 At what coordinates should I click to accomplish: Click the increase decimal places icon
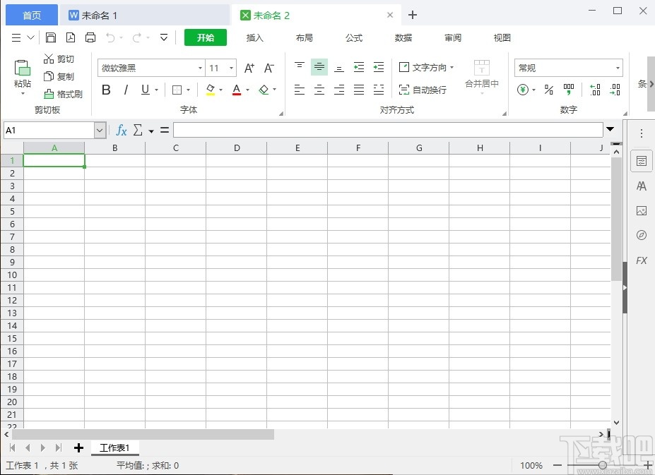(595, 90)
